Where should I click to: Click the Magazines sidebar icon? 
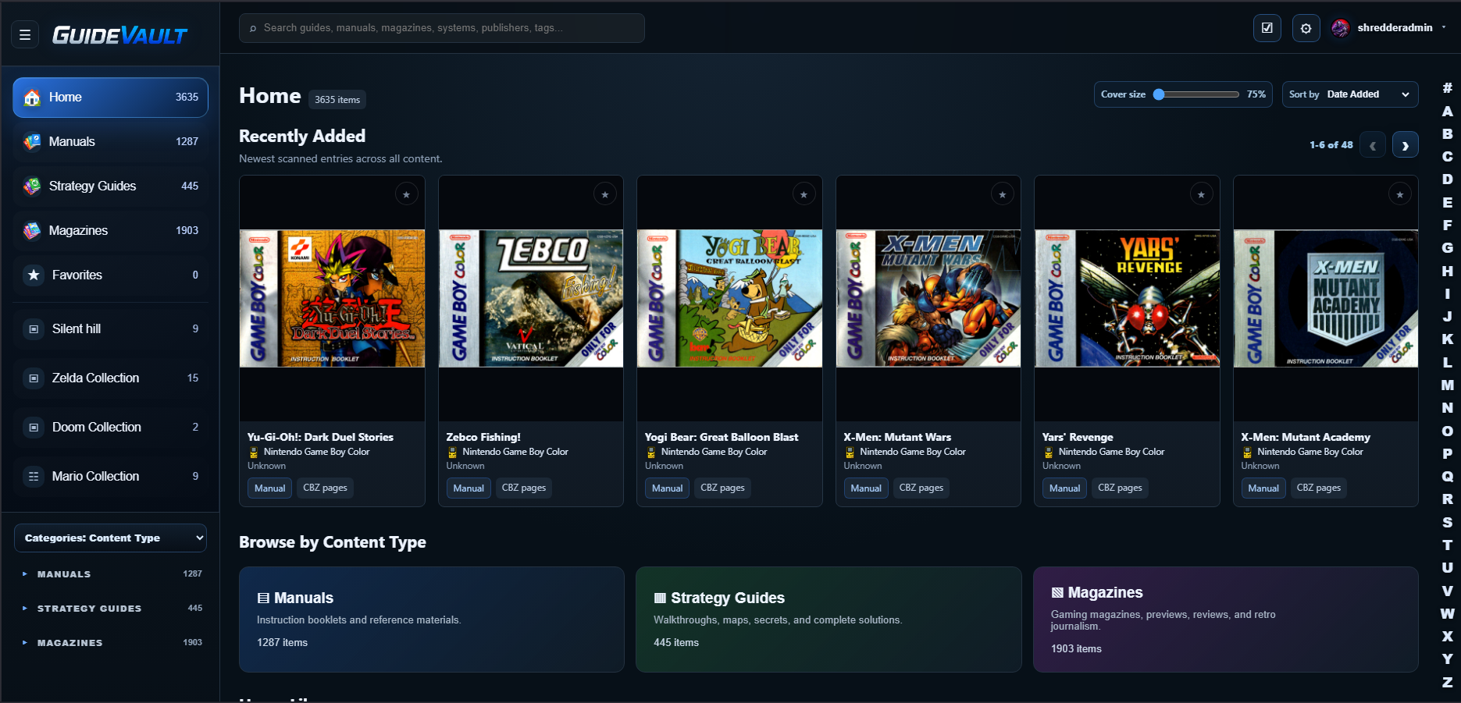pyautogui.click(x=32, y=231)
